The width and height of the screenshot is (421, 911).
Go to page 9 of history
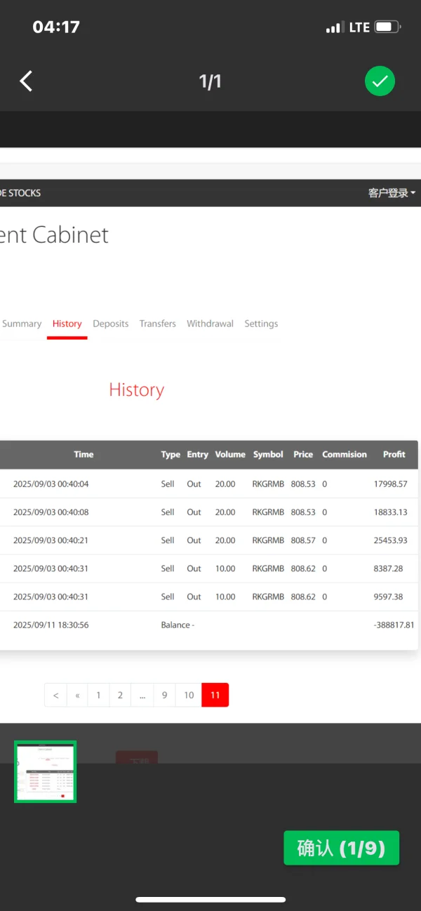coord(164,695)
